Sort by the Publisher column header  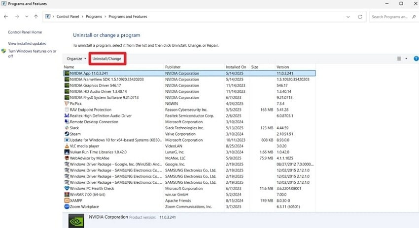(194, 67)
